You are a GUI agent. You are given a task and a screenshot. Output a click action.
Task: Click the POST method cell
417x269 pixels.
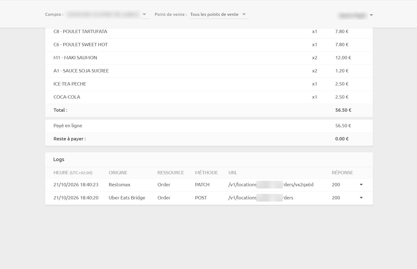coord(201,198)
